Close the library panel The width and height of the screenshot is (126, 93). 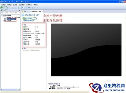(x=19, y=10)
